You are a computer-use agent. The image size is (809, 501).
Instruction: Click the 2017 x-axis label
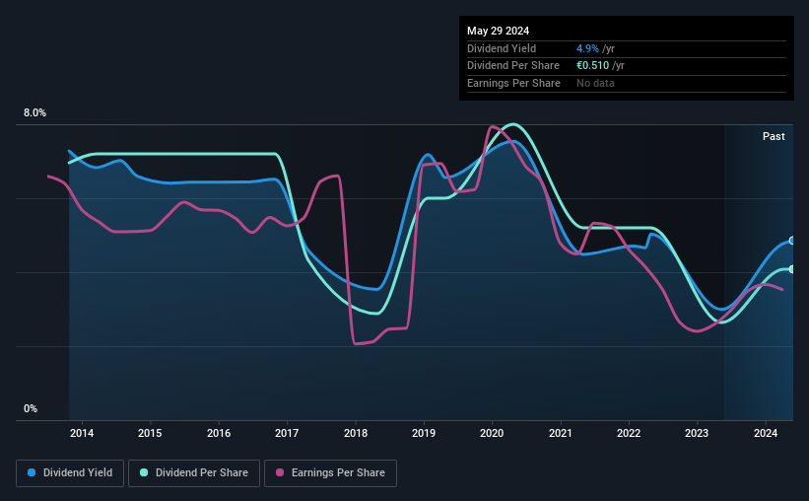[287, 433]
